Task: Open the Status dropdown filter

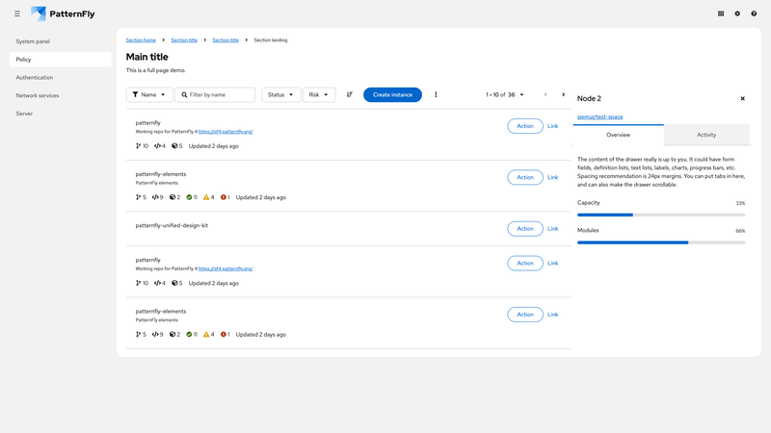Action: [x=280, y=95]
